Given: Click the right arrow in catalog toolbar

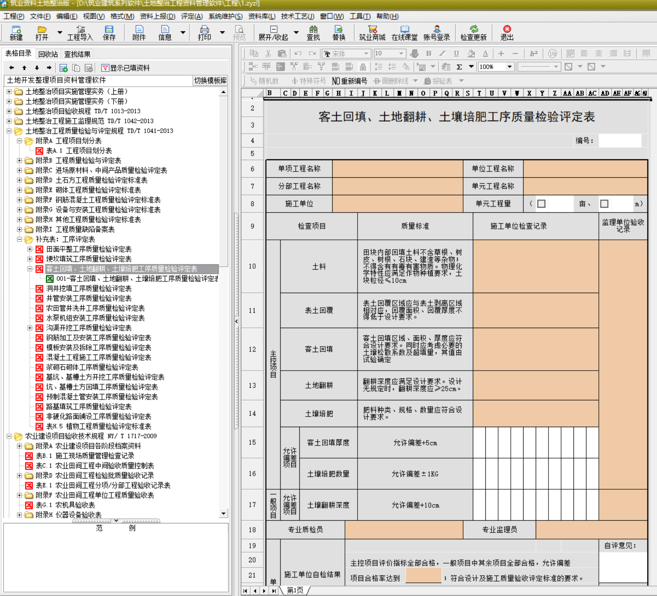Looking at the screenshot, I should click(x=49, y=68).
